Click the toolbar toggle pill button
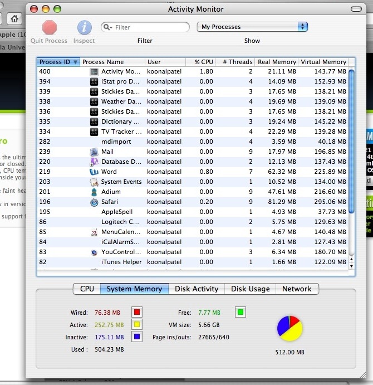This screenshot has height=385, width=373. coord(356,9)
